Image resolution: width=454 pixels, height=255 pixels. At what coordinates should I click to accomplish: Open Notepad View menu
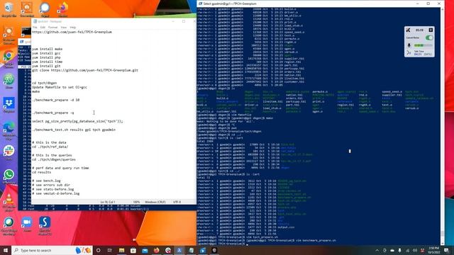click(x=64, y=27)
